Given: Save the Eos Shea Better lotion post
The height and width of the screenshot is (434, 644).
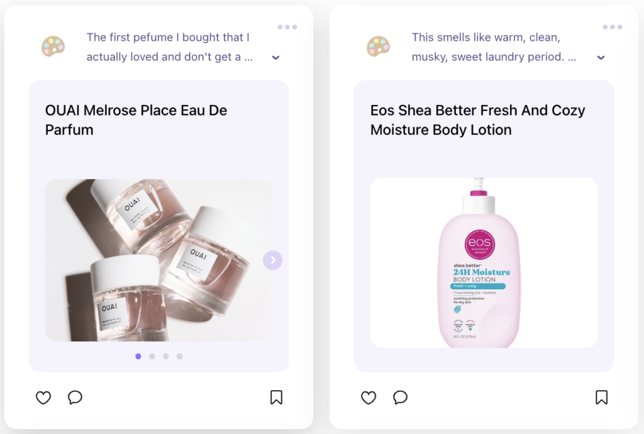Looking at the screenshot, I should pyautogui.click(x=602, y=397).
